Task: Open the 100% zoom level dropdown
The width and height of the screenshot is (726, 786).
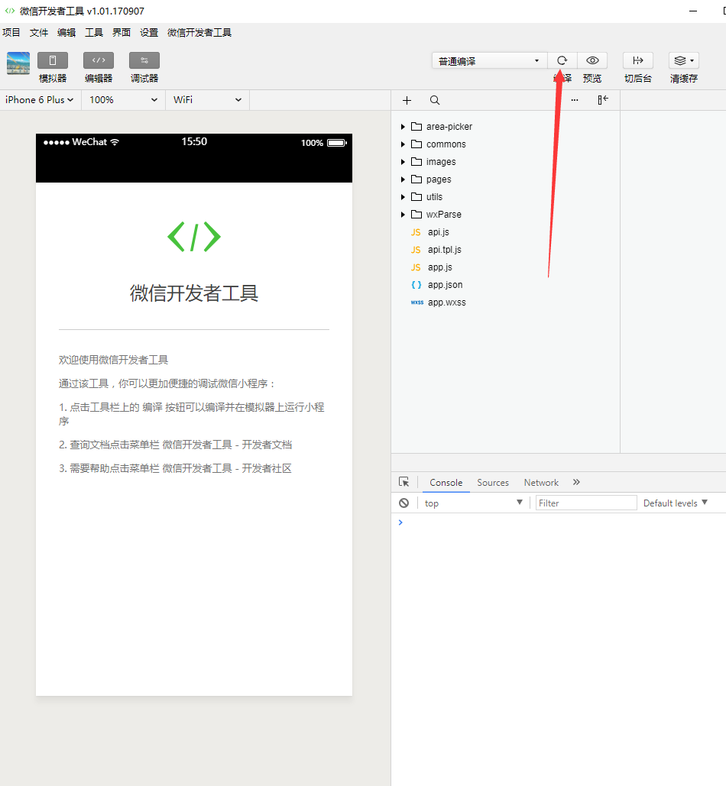Action: (123, 100)
